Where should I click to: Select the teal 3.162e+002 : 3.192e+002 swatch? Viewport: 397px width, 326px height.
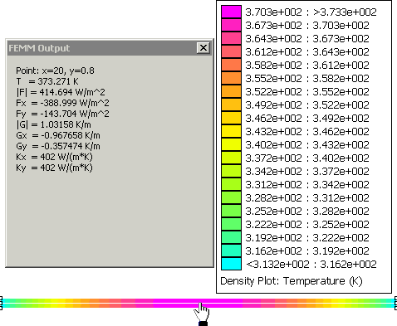coord(231,251)
